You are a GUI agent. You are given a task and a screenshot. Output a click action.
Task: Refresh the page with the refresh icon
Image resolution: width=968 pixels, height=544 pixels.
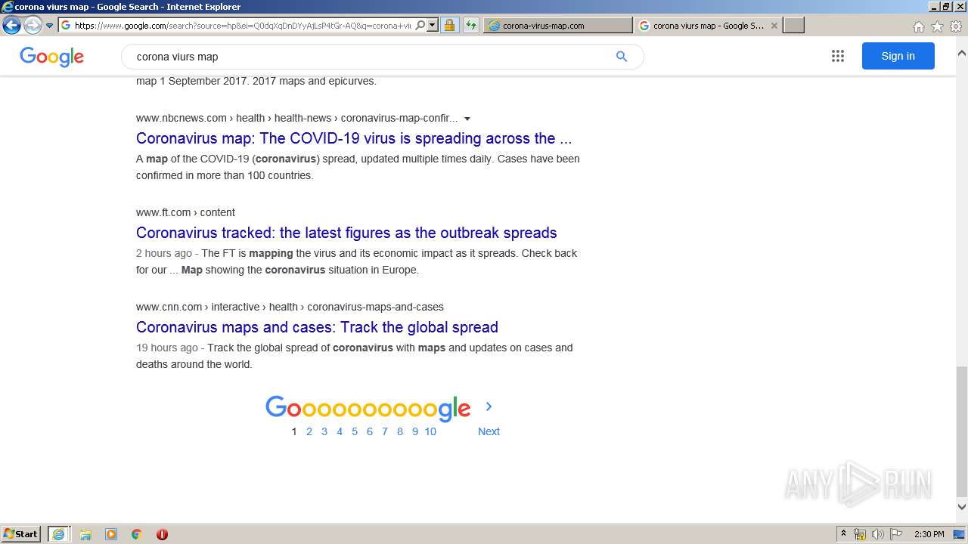471,25
